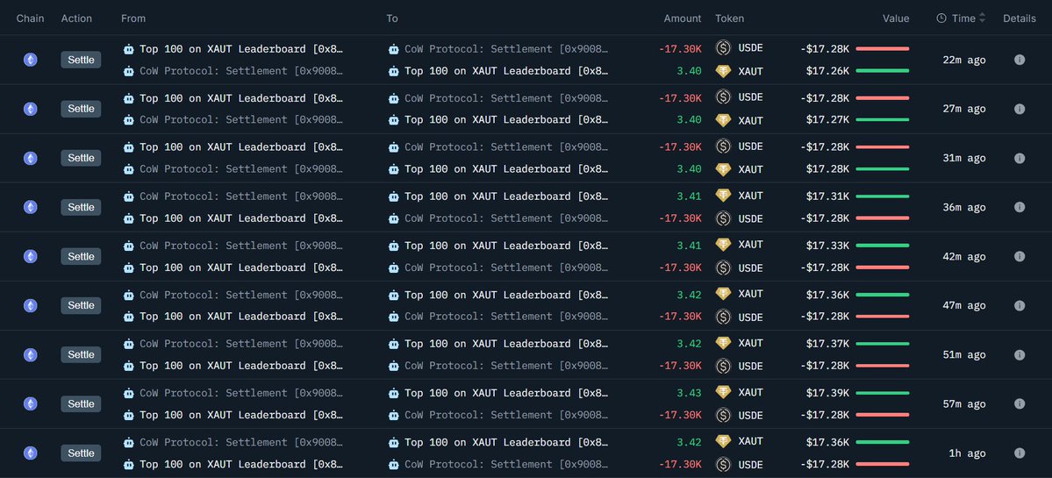The height and width of the screenshot is (478, 1052).
Task: Click the Details column header
Action: point(1020,18)
